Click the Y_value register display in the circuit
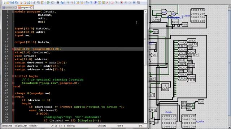This screenshot has height=129, width=231. 198,15
